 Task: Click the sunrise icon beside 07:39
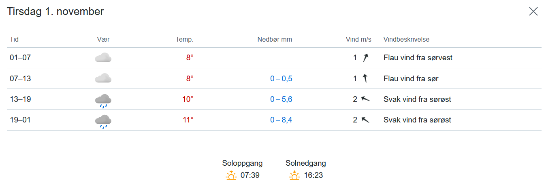tap(231, 175)
